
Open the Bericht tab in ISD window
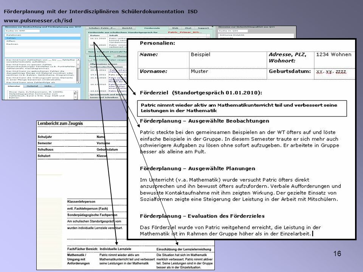pyautogui.click(x=127, y=28)
